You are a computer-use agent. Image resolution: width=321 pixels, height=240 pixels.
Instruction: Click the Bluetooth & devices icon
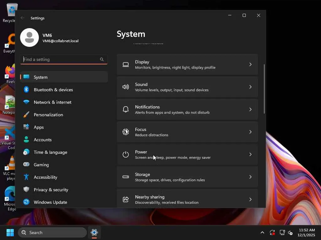pos(26,90)
